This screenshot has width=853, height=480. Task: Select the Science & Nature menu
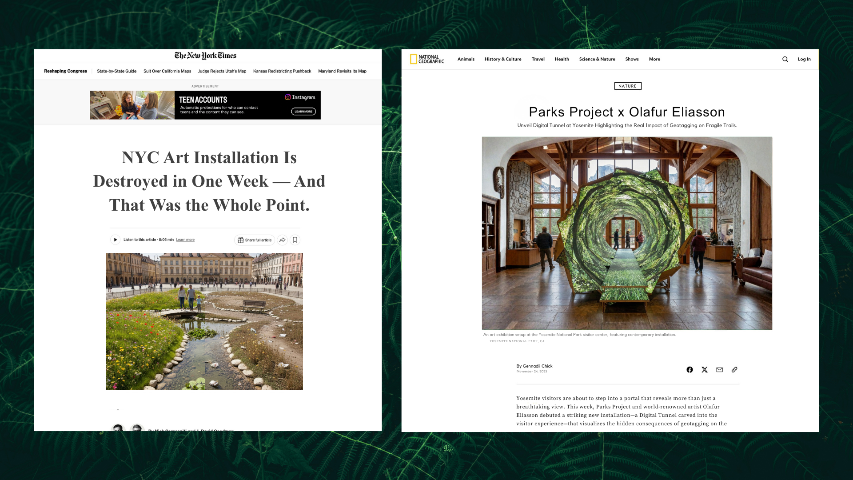pyautogui.click(x=597, y=59)
